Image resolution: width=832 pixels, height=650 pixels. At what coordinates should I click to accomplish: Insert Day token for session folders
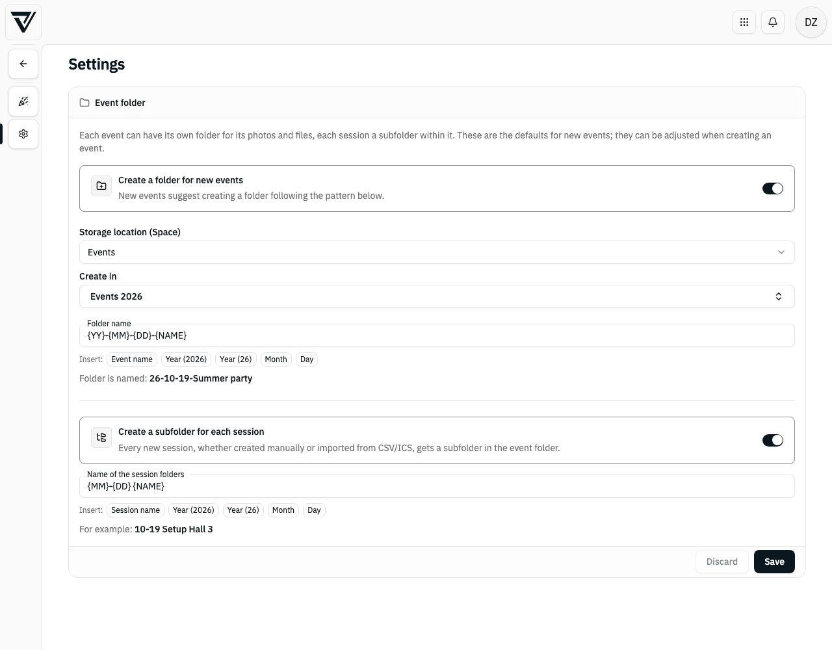click(x=314, y=510)
